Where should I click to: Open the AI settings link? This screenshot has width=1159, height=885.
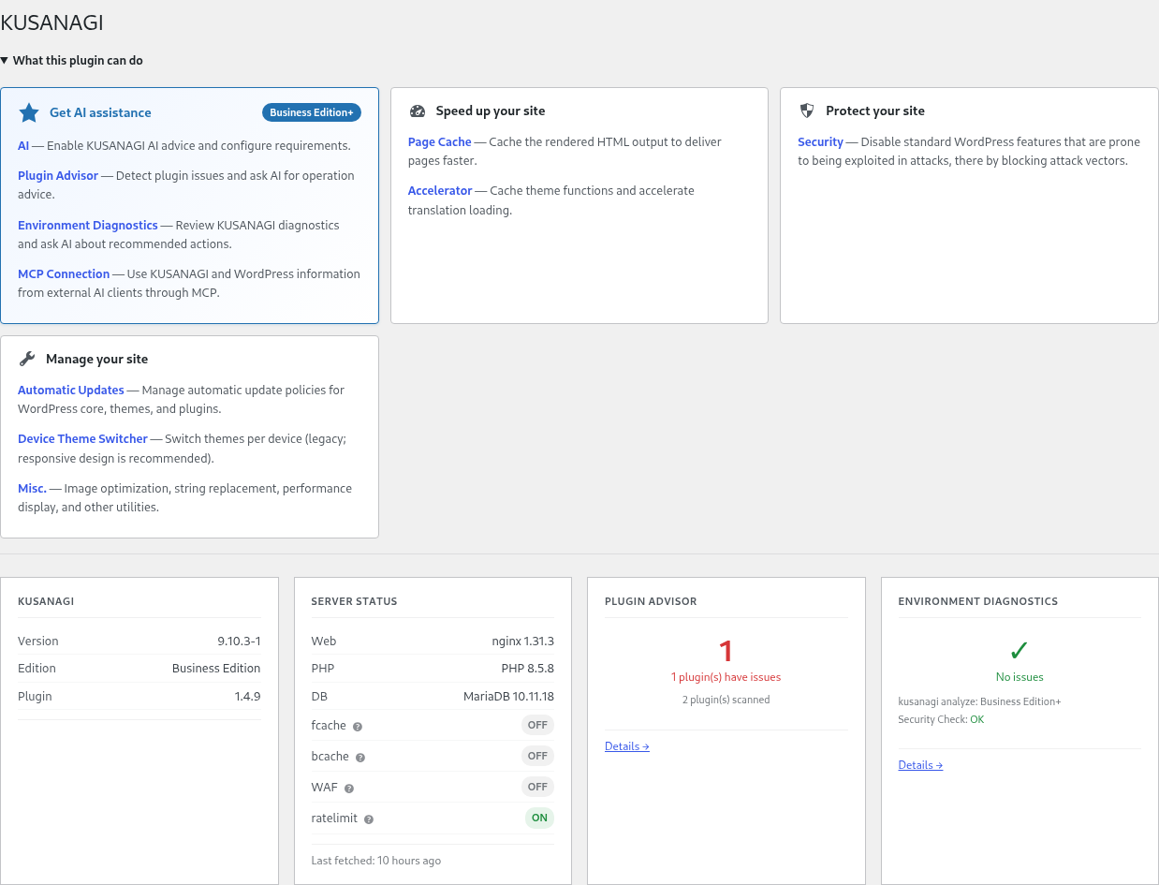(x=23, y=145)
